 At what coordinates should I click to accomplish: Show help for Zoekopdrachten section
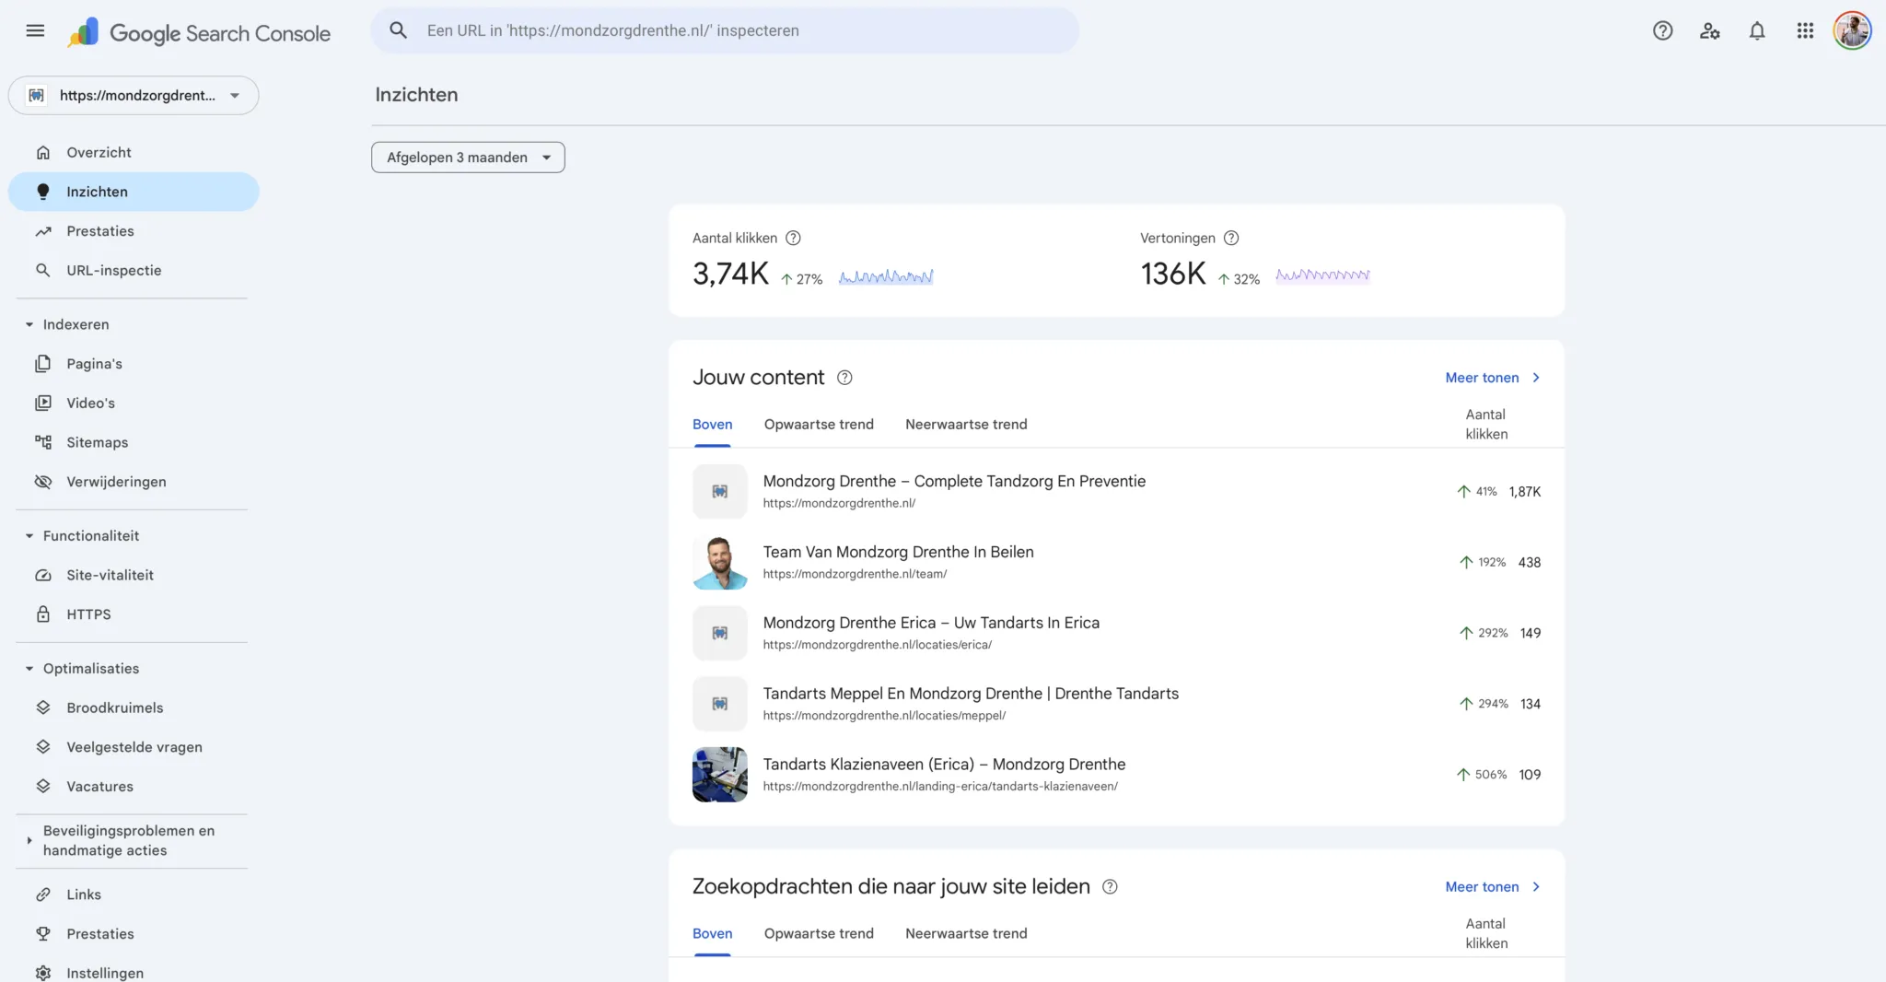tap(1110, 886)
